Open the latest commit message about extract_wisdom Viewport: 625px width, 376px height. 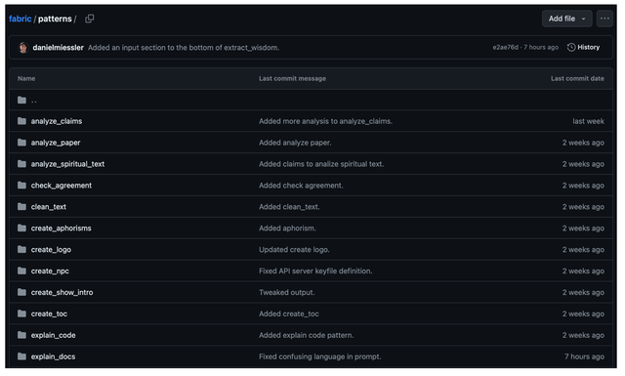coord(184,48)
